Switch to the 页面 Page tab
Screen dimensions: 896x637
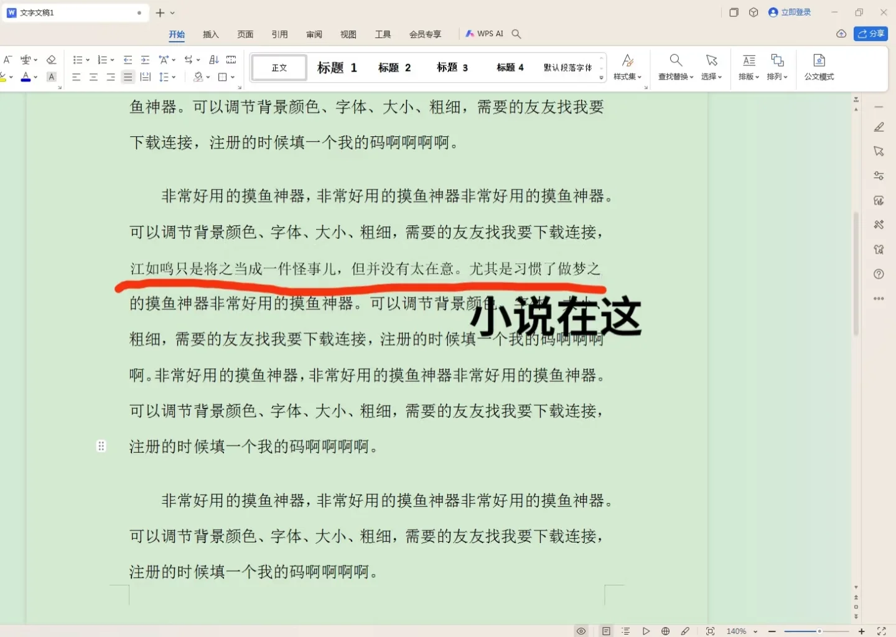(x=245, y=34)
